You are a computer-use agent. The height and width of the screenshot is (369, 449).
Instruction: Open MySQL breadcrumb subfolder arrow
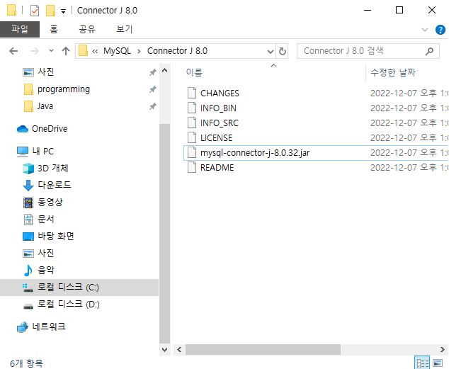click(139, 51)
